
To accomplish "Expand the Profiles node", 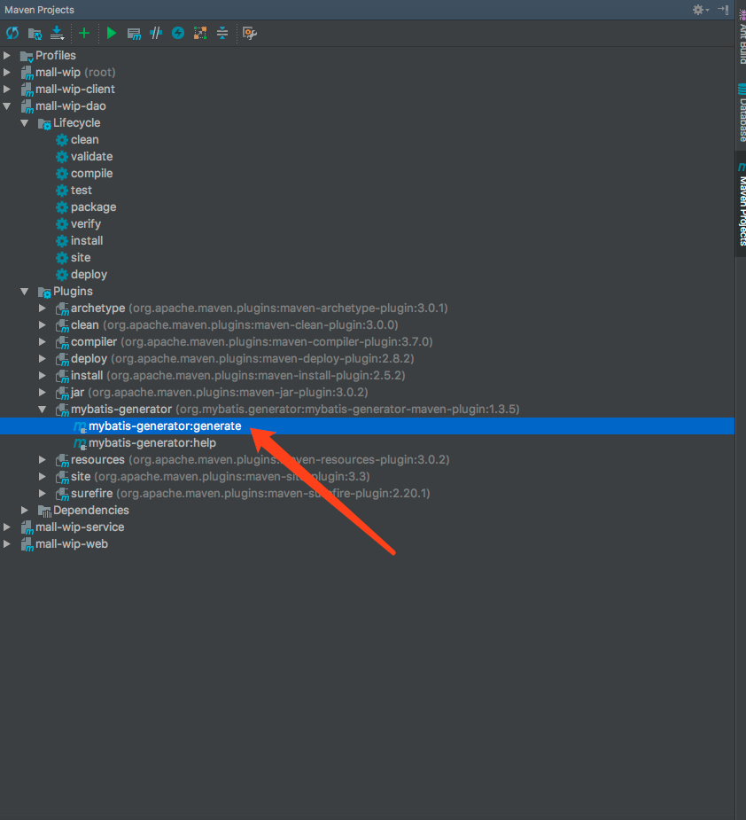I will 7,55.
